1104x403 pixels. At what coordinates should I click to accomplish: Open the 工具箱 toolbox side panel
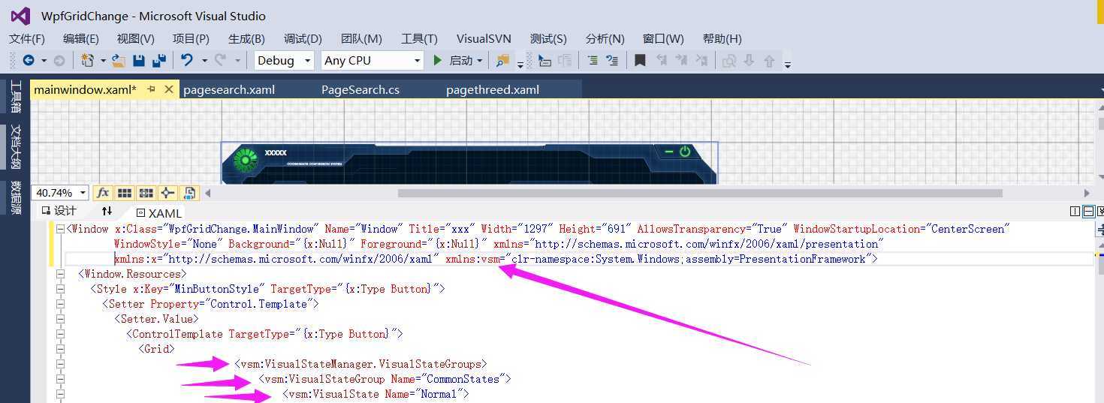click(x=15, y=96)
